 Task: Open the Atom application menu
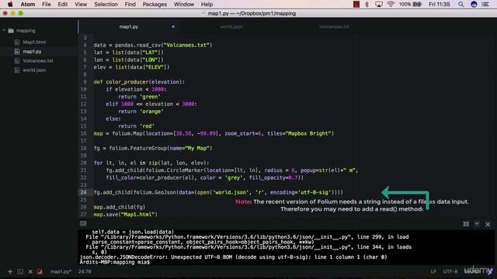[x=28, y=4]
